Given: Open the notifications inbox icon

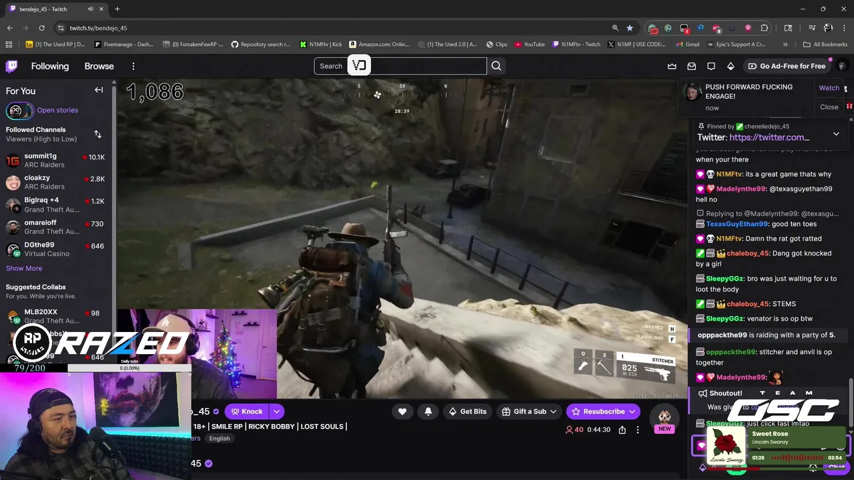Looking at the screenshot, I should pyautogui.click(x=691, y=66).
